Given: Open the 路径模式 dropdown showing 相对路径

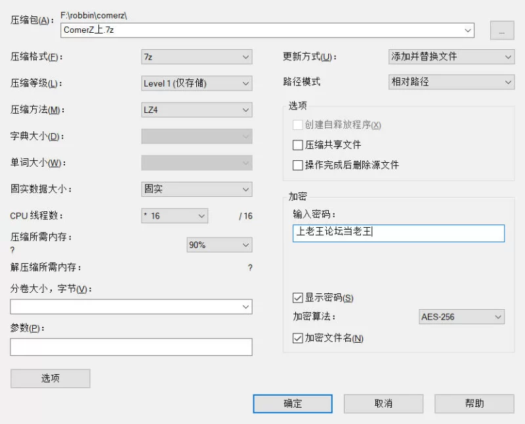Looking at the screenshot, I should (x=451, y=82).
